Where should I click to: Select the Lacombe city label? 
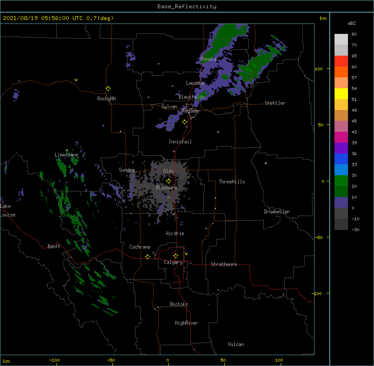coord(195,83)
